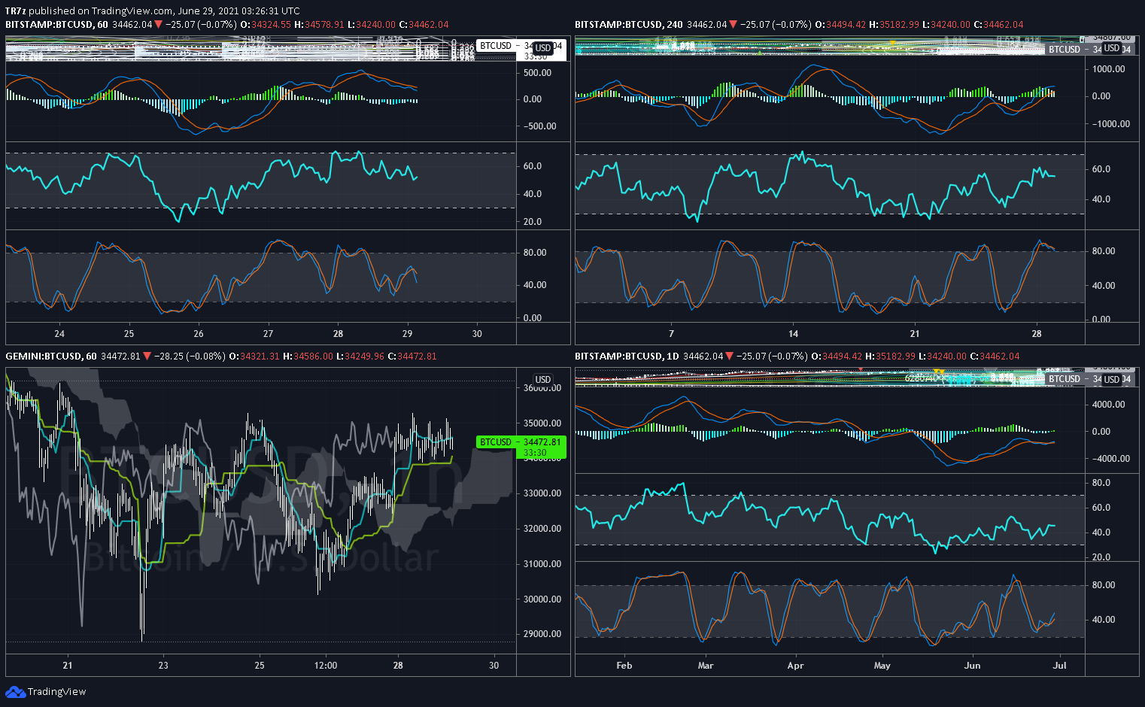
Task: Click the −28.25 (−0.08%) change text
Action: pyautogui.click(x=189, y=356)
